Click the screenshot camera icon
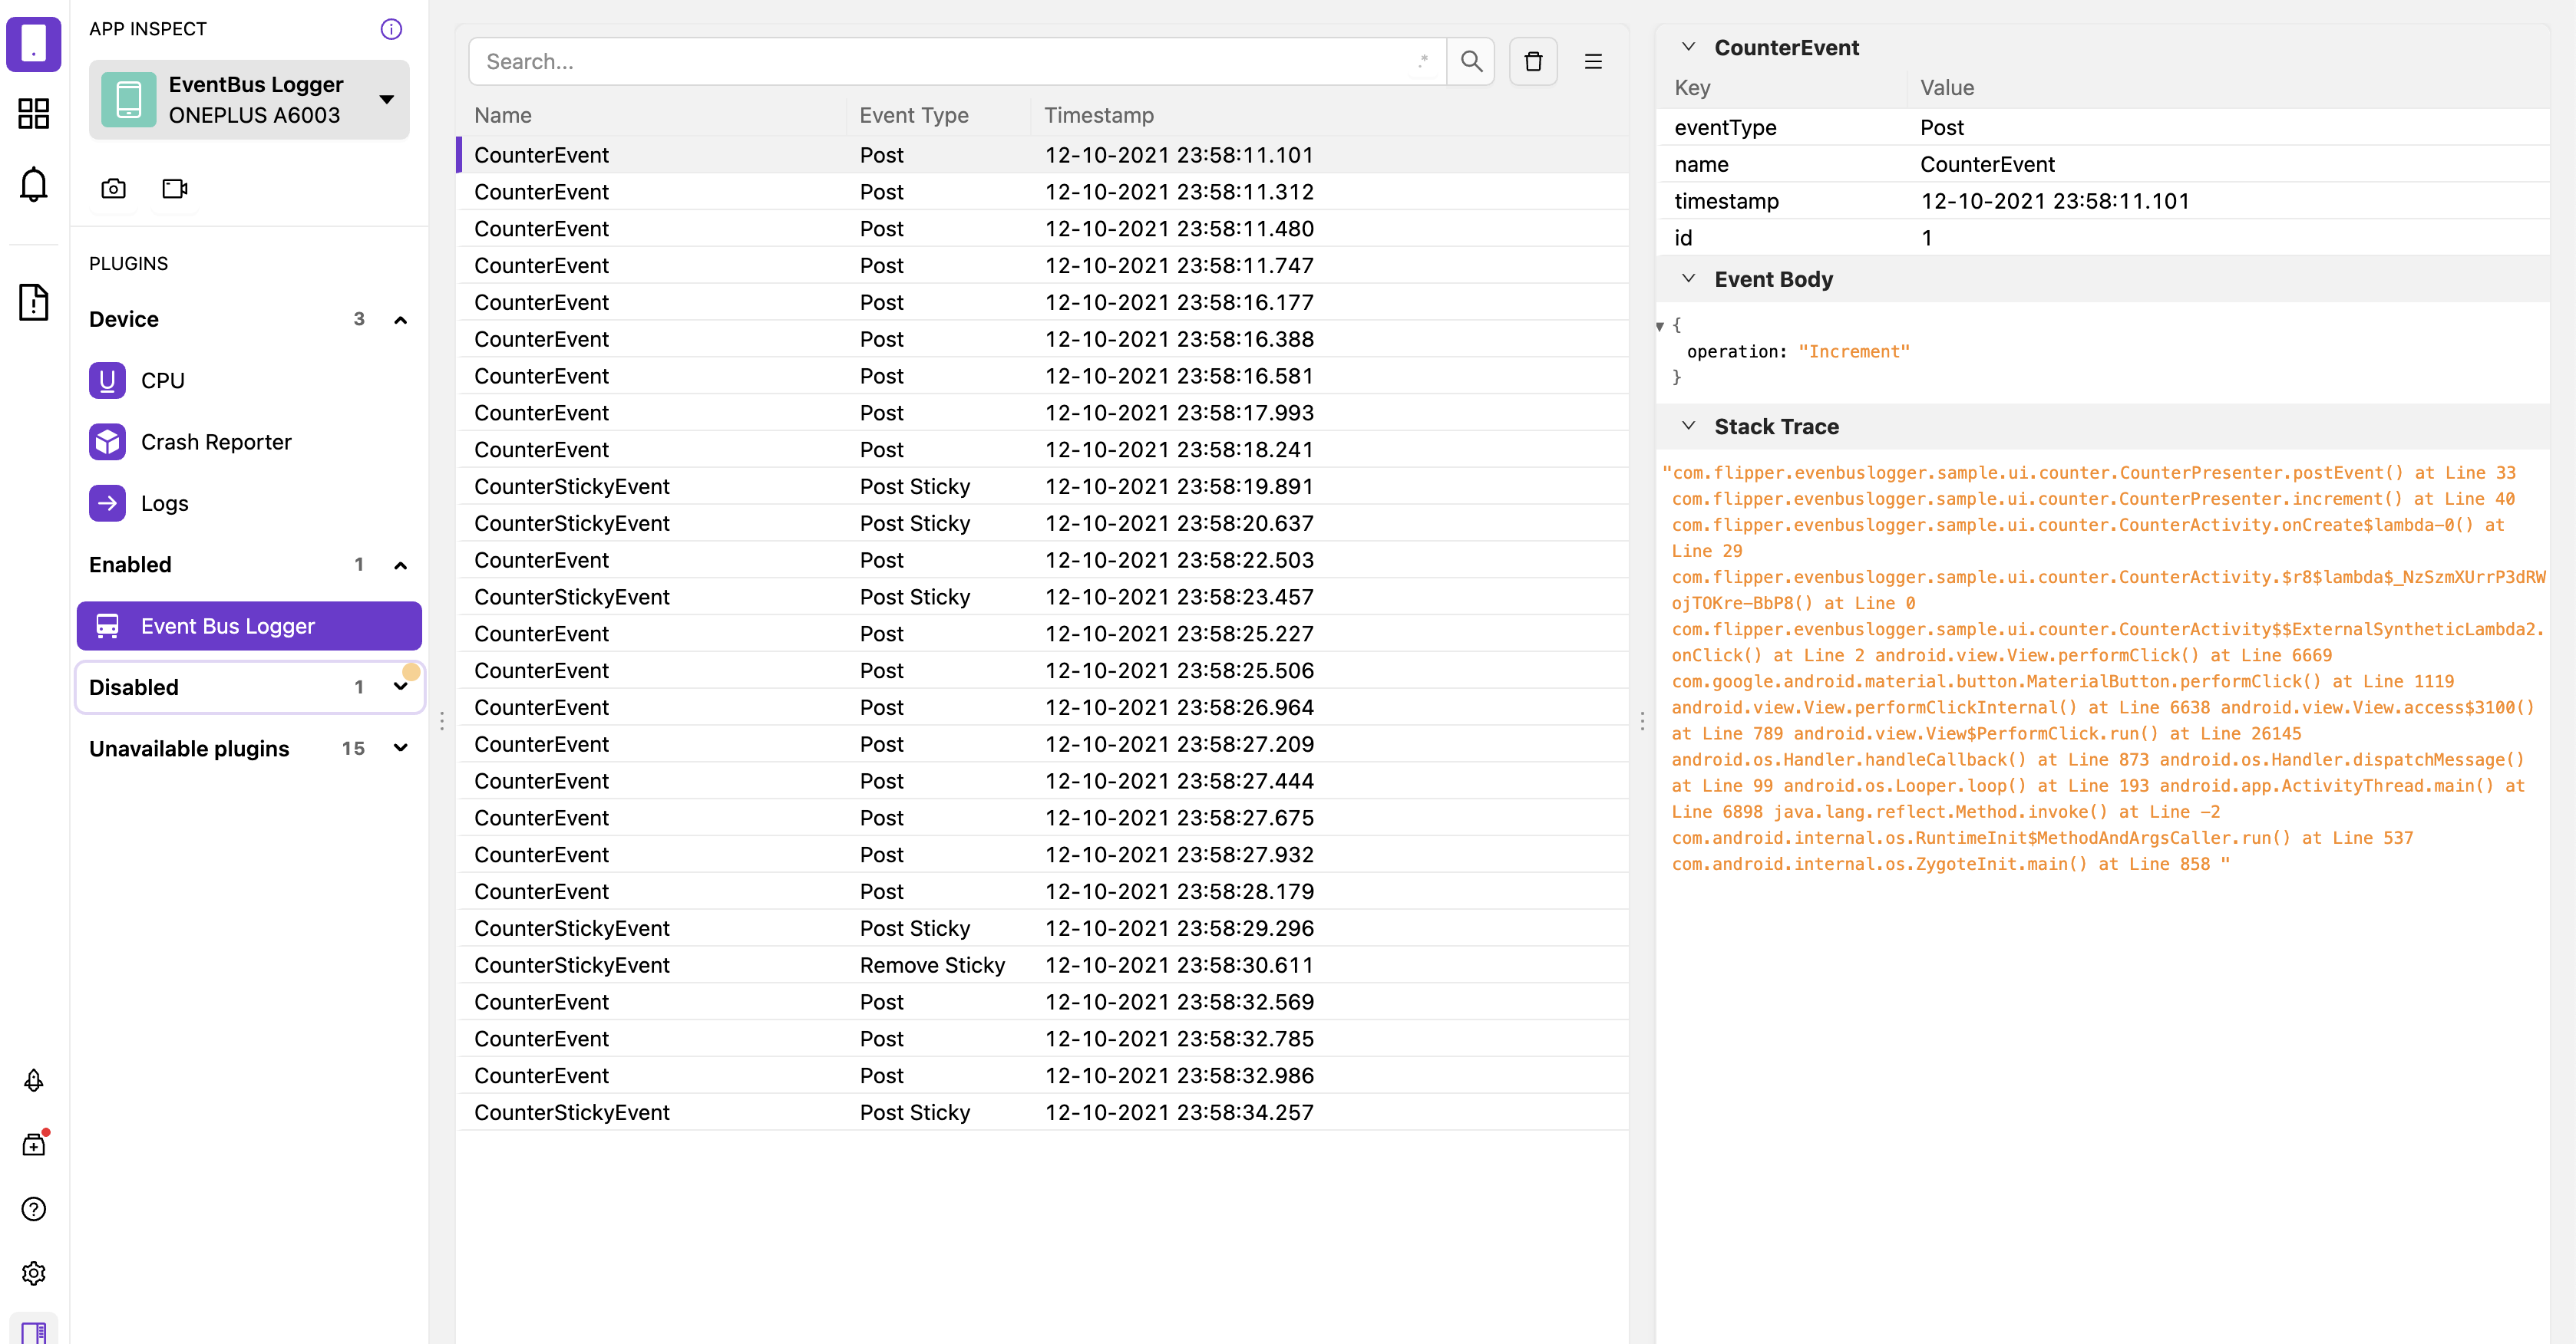2576x1344 pixels. pos(113,188)
